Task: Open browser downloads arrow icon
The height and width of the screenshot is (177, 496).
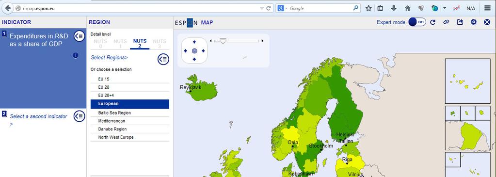Action: click(394, 9)
